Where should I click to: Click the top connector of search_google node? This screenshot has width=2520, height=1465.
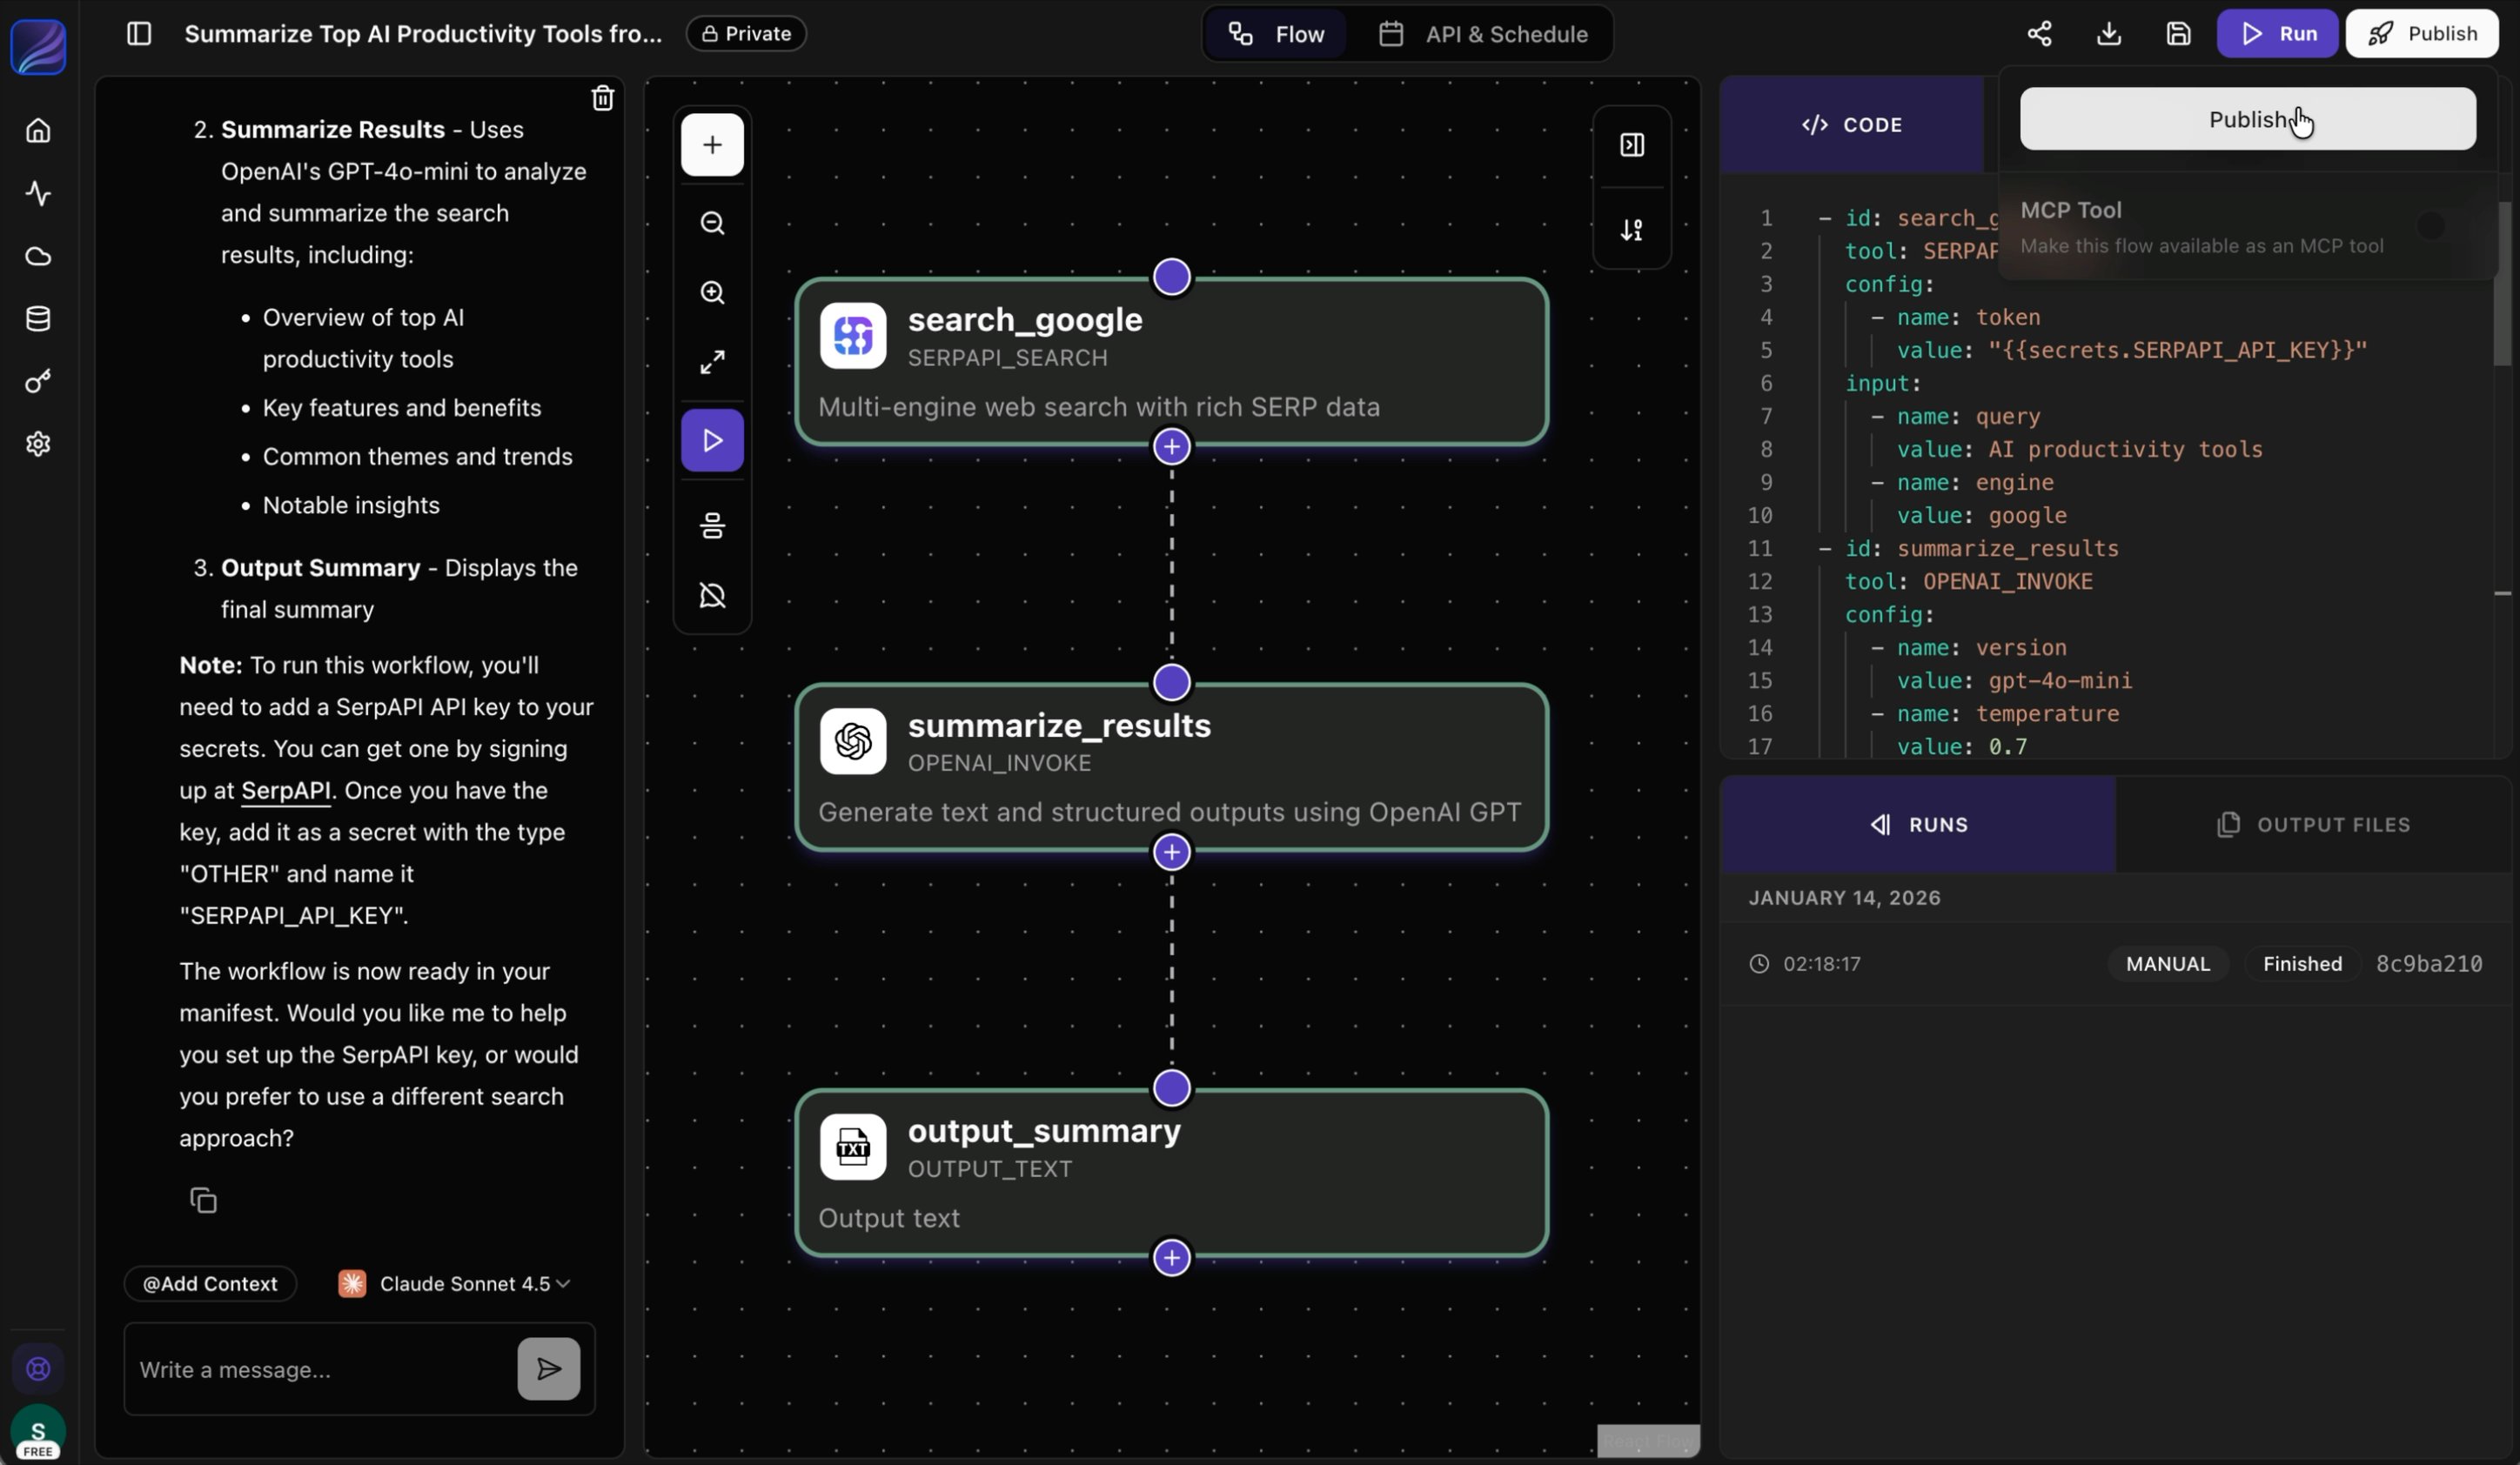[x=1172, y=277]
